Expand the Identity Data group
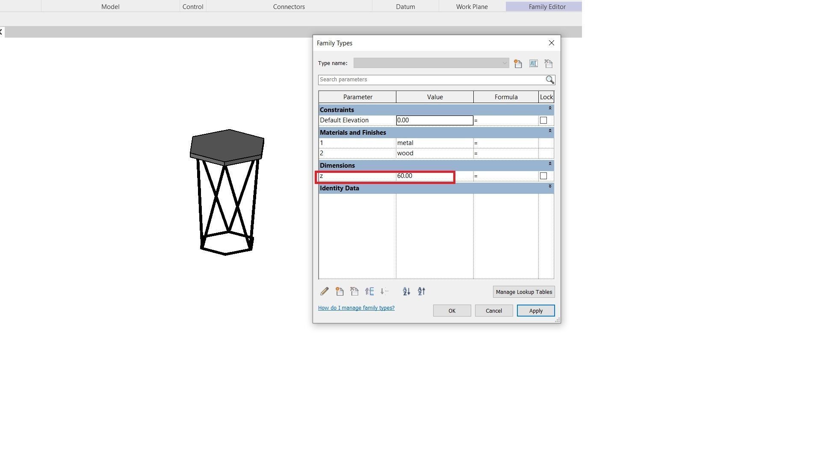The image size is (821, 462). (x=550, y=186)
